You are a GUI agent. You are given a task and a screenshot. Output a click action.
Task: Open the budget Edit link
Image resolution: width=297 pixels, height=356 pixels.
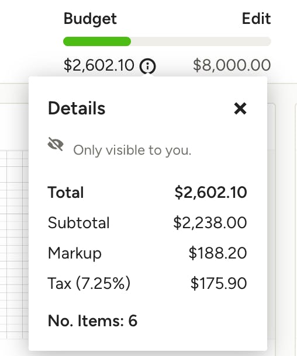[256, 19]
